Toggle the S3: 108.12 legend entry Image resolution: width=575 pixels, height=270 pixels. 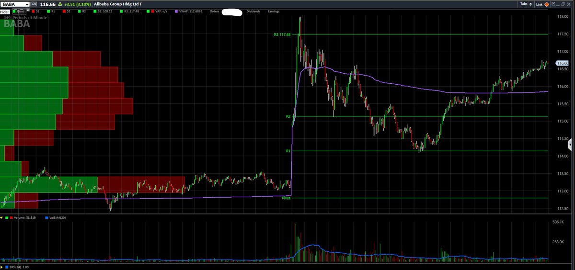[103, 11]
